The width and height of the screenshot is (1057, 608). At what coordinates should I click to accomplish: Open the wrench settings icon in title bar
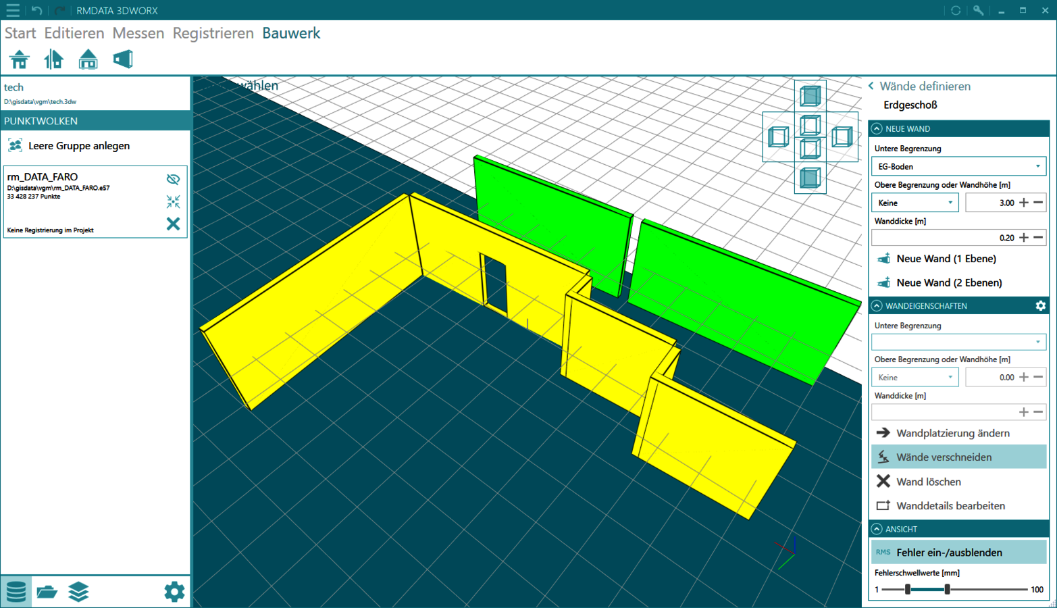[978, 10]
